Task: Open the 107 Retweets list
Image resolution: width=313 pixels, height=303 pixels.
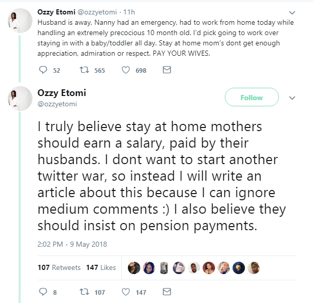Action: [59, 267]
